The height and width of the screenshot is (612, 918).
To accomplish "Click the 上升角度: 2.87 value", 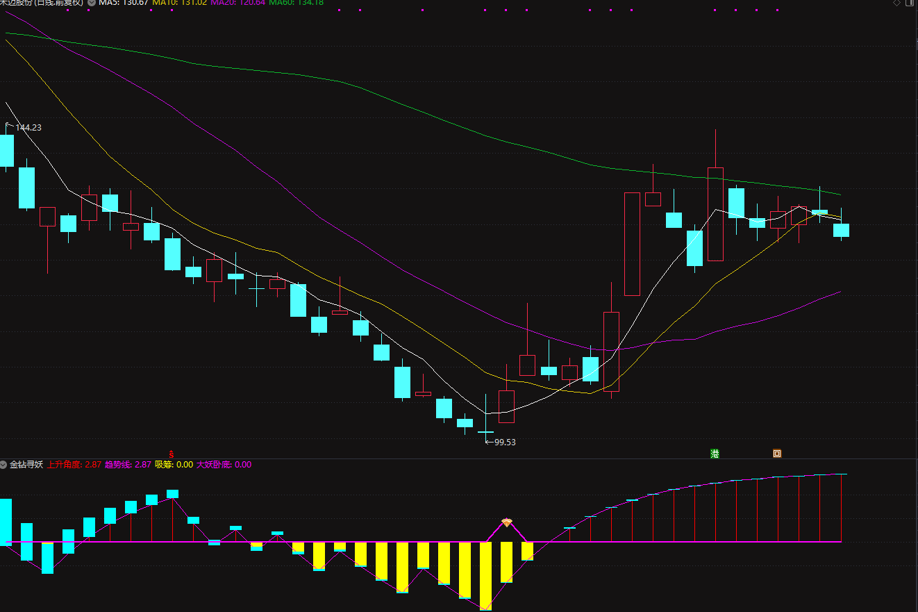I will [x=74, y=465].
